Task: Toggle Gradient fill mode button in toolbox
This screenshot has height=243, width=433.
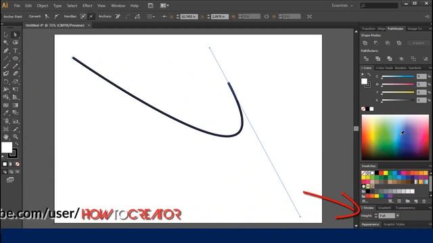Action: point(11,164)
